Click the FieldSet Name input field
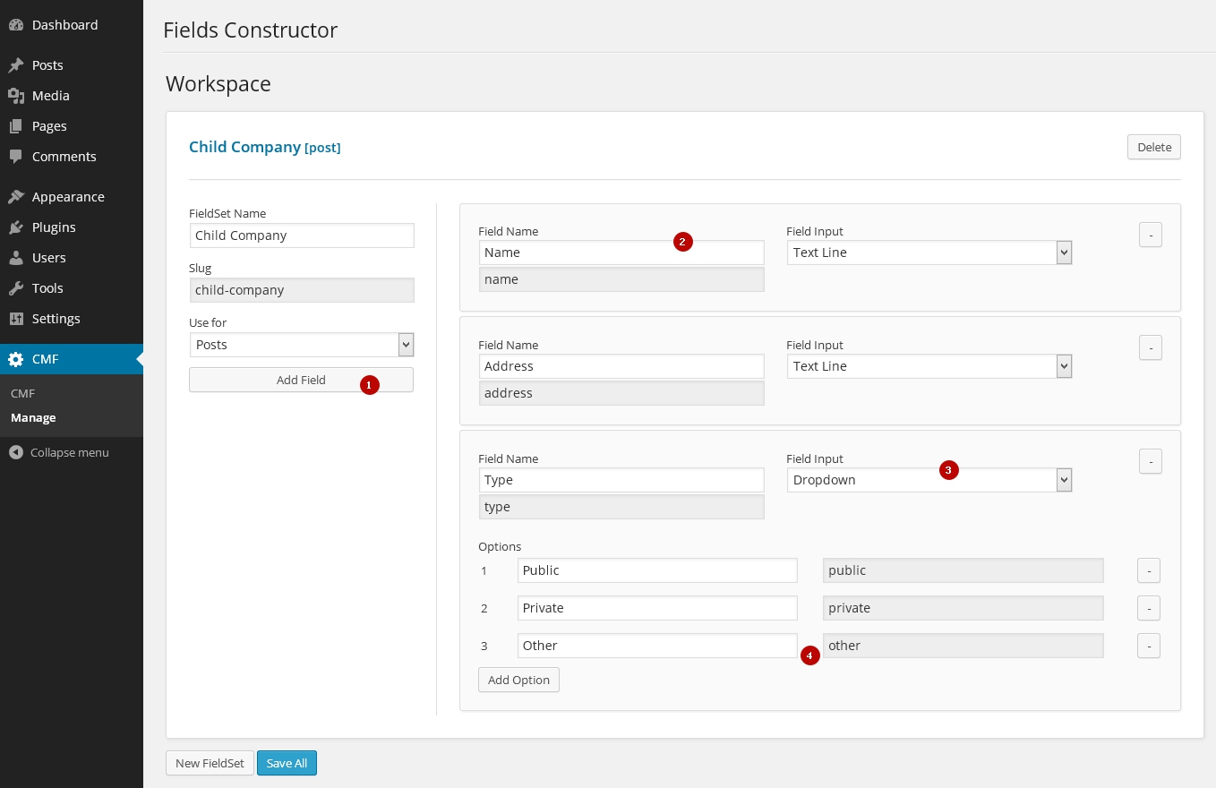 click(302, 236)
